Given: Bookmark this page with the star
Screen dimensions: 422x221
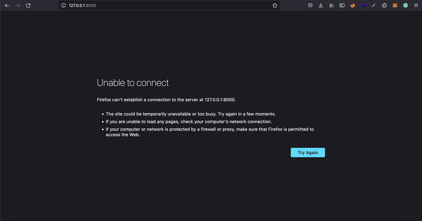Looking at the screenshot, I should (275, 5).
